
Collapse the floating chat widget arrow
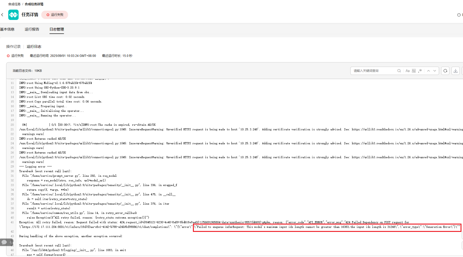point(11,242)
